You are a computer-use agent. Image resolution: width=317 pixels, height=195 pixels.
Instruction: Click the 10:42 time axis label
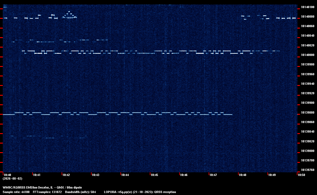(66, 175)
